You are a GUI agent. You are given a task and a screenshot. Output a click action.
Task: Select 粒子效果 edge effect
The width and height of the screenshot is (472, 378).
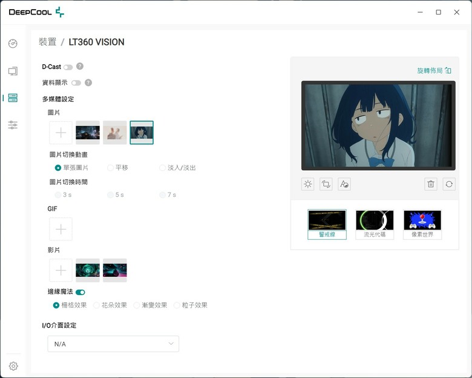pos(191,305)
